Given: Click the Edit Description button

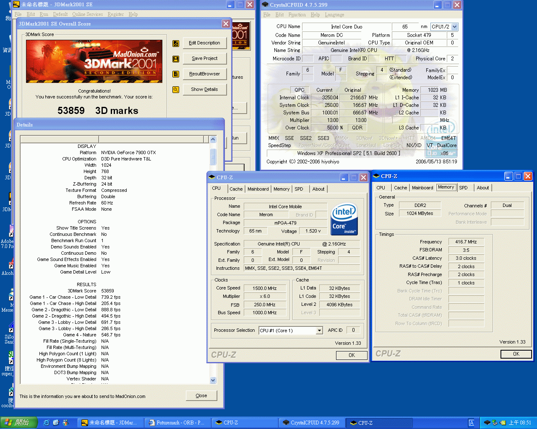Looking at the screenshot, I should click(204, 43).
